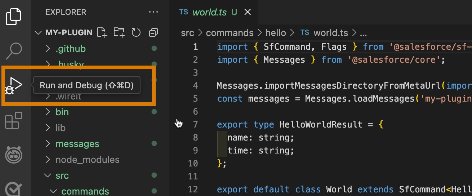The height and width of the screenshot is (196, 472).
Task: Open the Explorer view in activity bar
Action: (14, 16)
